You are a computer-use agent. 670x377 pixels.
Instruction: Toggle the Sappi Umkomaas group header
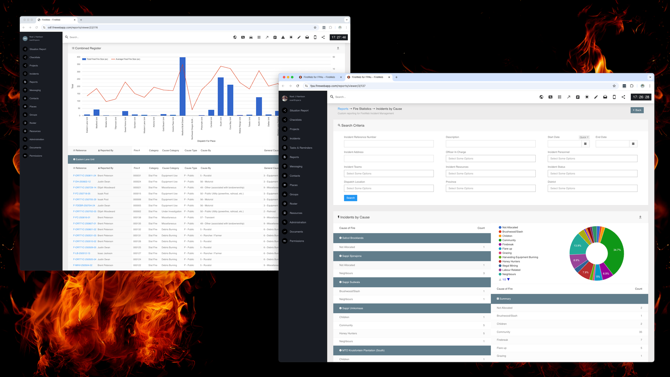(341, 308)
